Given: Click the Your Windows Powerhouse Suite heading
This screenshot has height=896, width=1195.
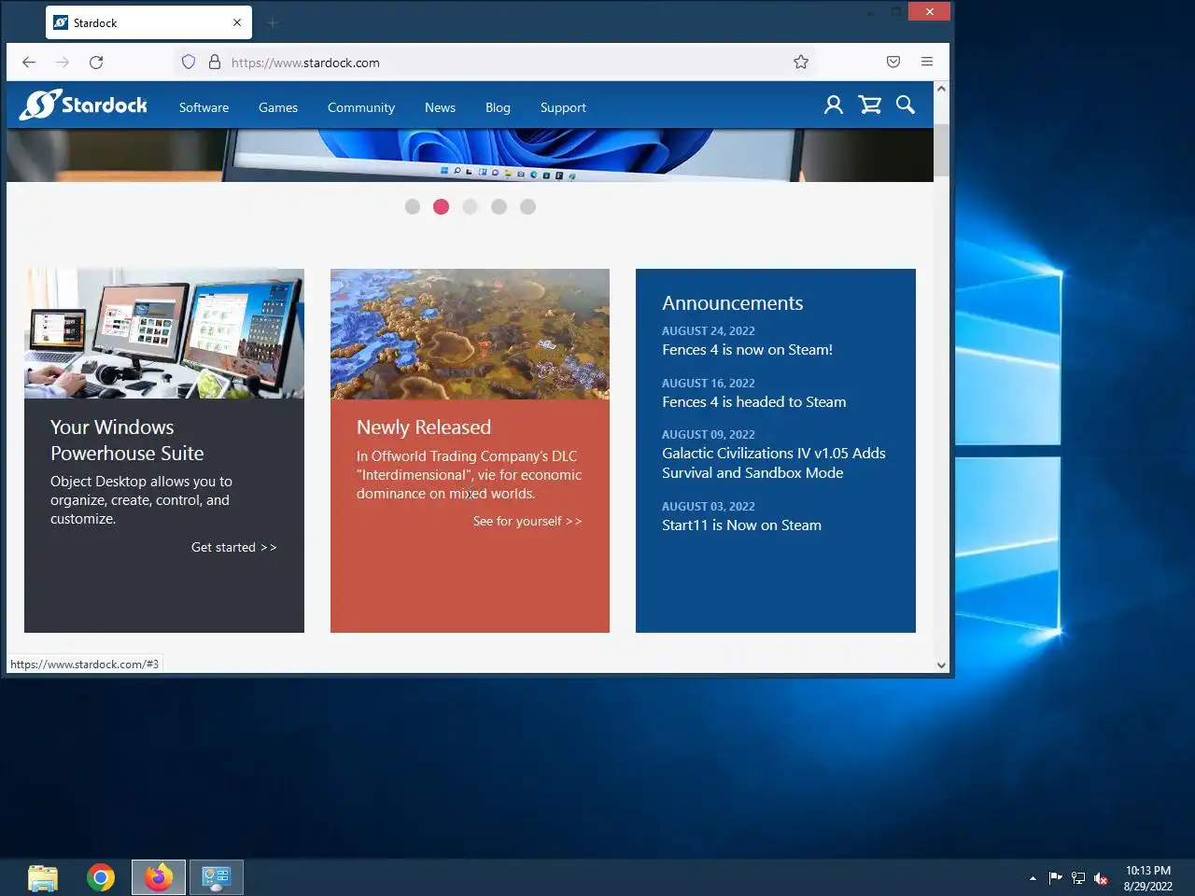Looking at the screenshot, I should point(127,440).
